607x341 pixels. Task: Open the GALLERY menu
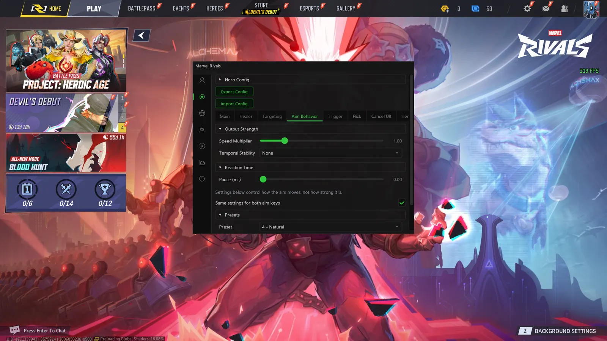click(346, 8)
